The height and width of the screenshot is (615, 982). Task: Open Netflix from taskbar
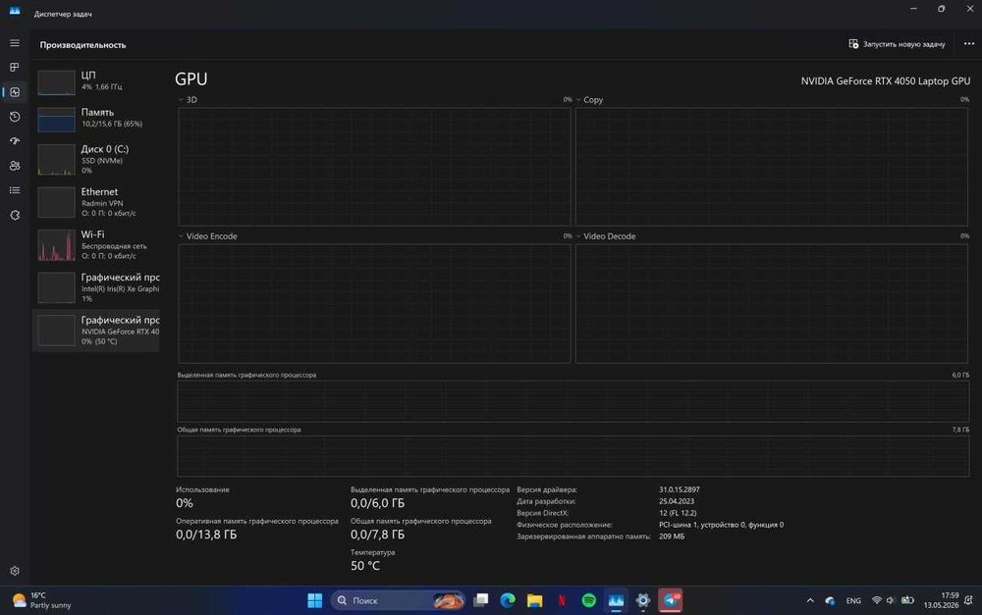click(x=562, y=600)
